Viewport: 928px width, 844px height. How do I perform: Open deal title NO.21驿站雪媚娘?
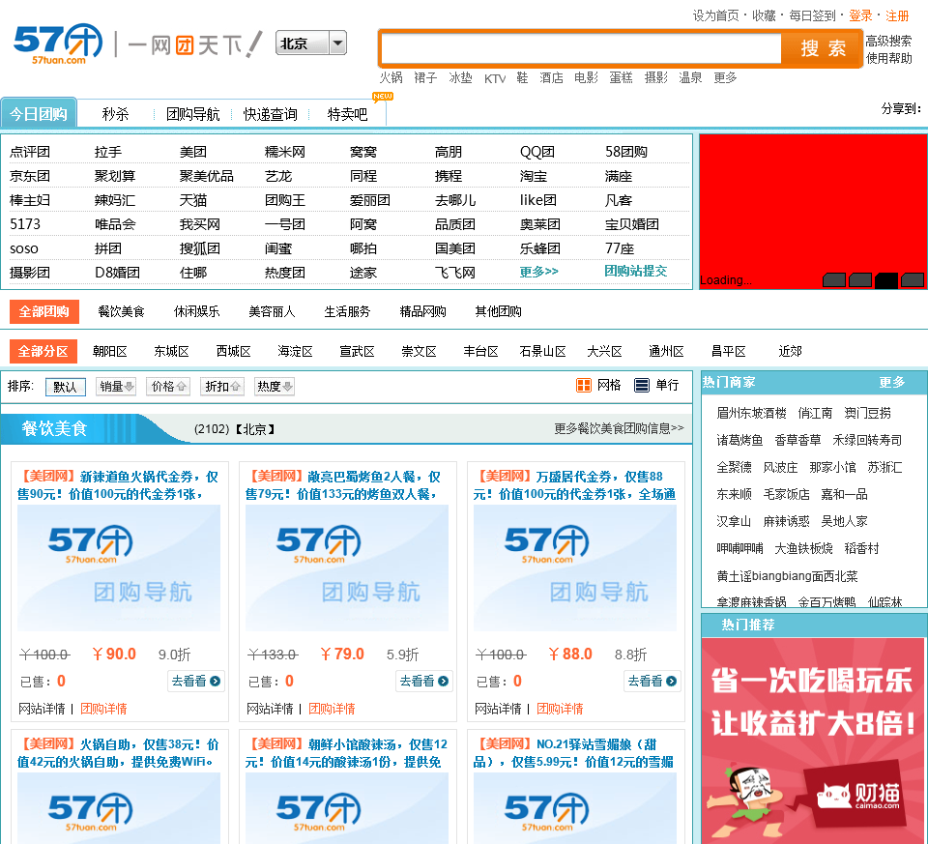point(573,753)
